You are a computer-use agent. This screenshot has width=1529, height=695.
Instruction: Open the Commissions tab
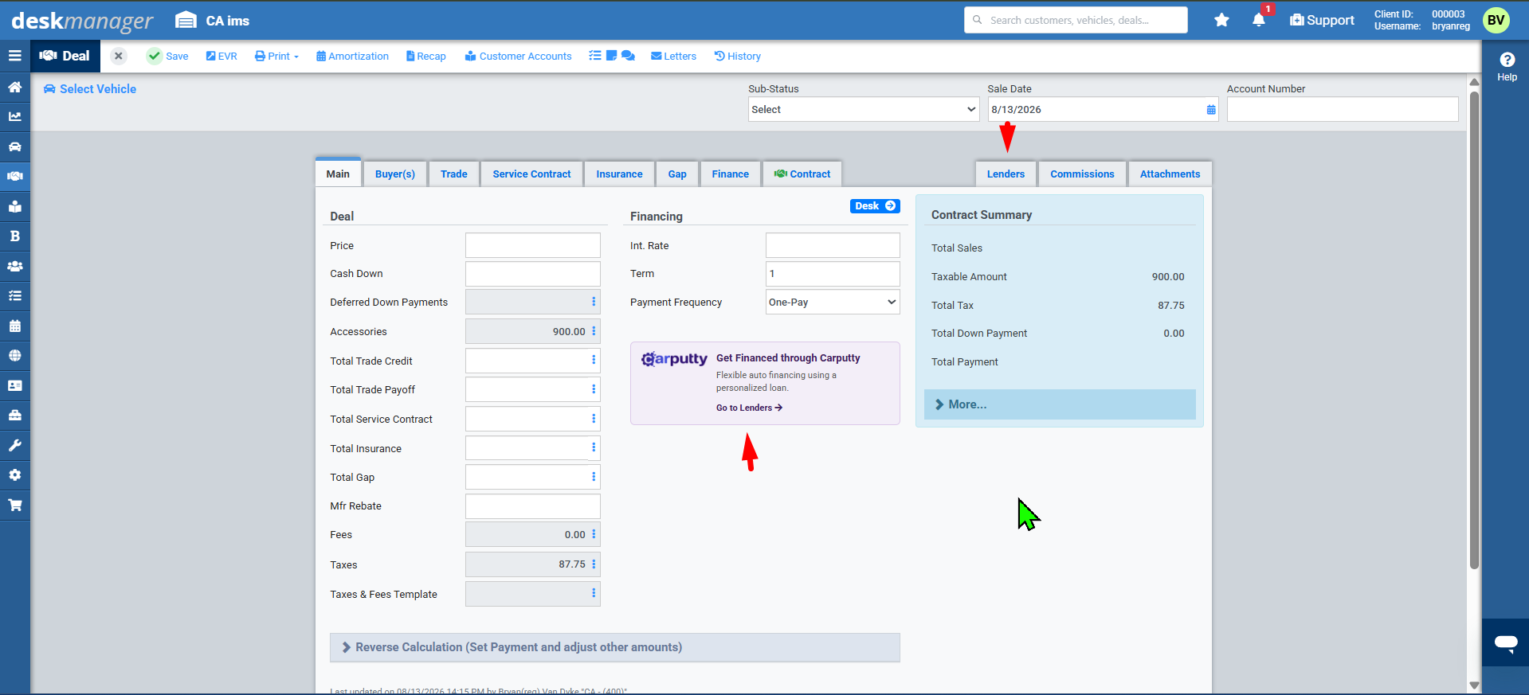click(x=1082, y=174)
